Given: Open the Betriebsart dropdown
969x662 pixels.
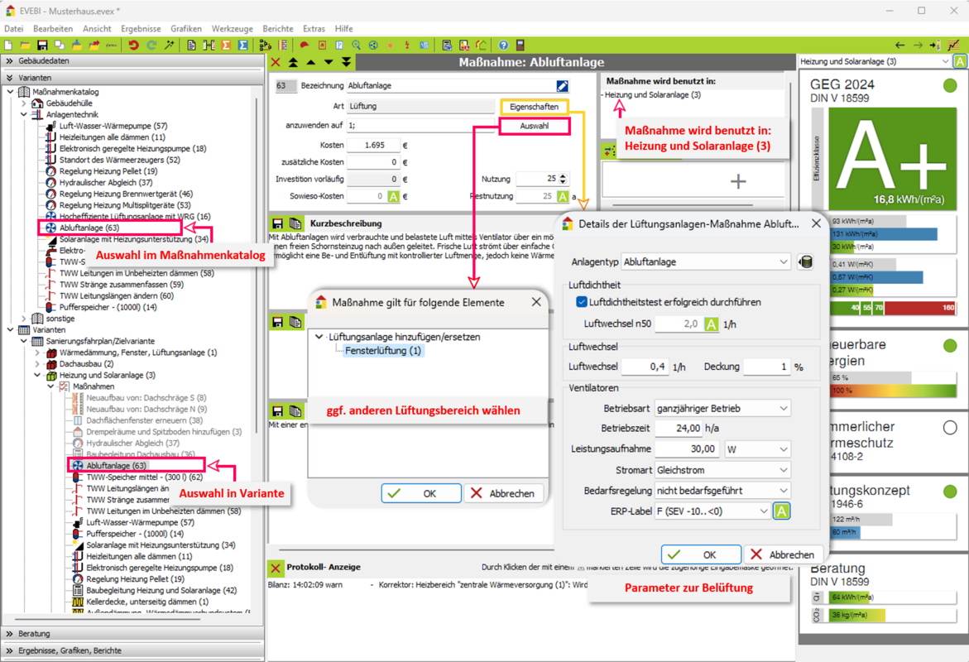Looking at the screenshot, I should (x=722, y=408).
